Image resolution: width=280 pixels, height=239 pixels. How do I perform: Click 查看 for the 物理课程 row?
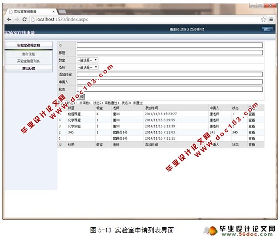(x=252, y=114)
